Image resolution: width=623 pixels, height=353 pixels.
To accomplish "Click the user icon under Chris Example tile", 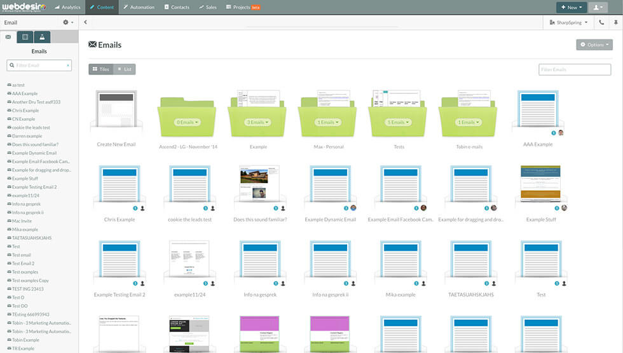I will pyautogui.click(x=142, y=209).
